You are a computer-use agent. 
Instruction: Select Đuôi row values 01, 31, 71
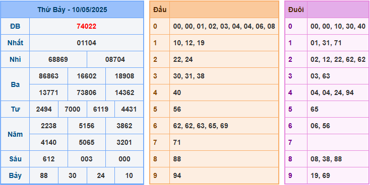[326, 43]
